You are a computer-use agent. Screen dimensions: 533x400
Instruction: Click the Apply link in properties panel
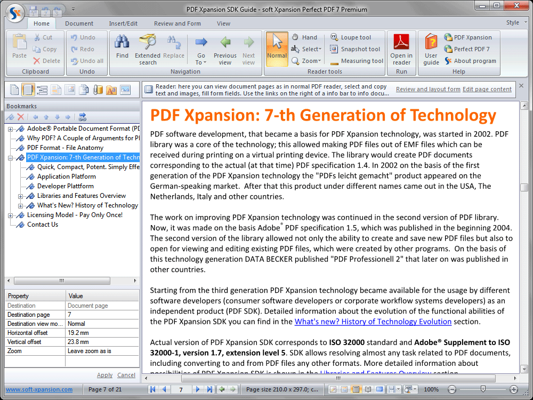(104, 375)
